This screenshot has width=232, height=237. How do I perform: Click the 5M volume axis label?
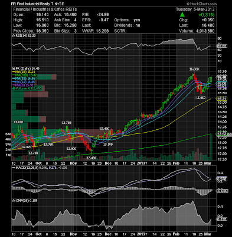[x=8, y=134]
